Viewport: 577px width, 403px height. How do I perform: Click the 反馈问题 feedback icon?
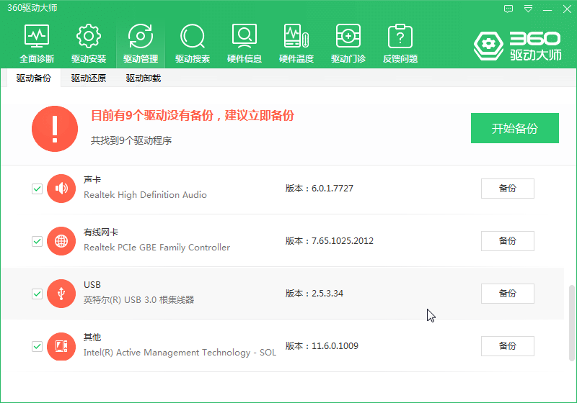[400, 43]
